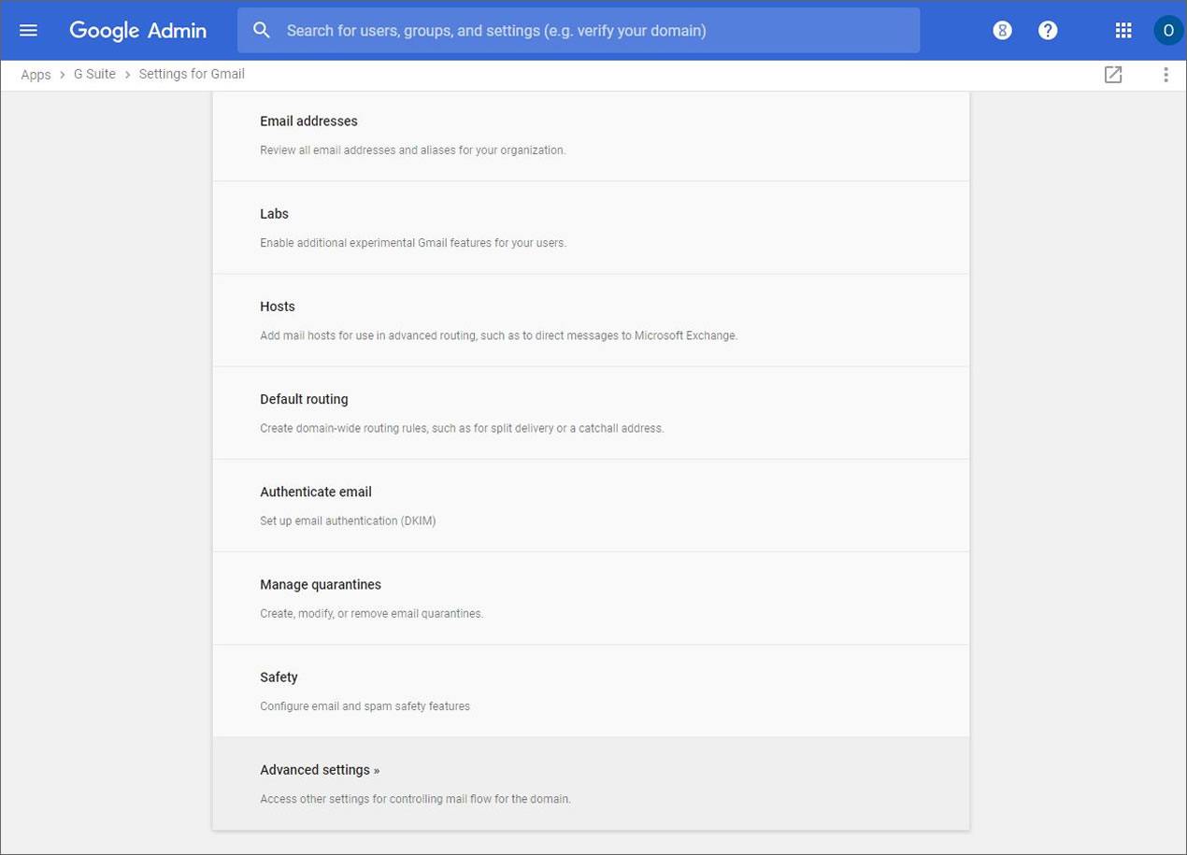The image size is (1187, 855).
Task: Click the search magnifier icon
Action: 262,31
